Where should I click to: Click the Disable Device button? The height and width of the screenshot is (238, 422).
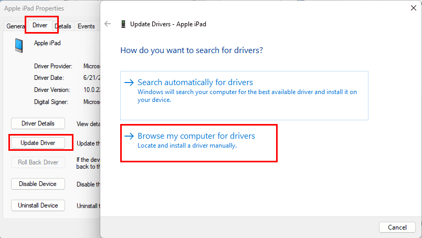point(38,184)
